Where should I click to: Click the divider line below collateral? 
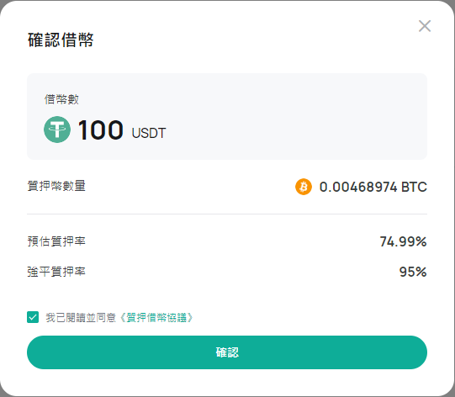(x=227, y=214)
